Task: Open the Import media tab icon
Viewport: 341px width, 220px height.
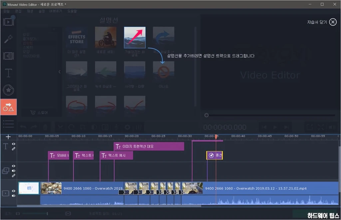Action: (x=8, y=22)
